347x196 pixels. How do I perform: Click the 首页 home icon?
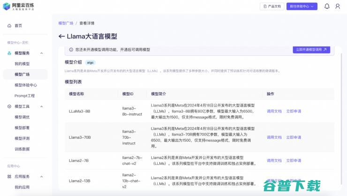(9, 26)
